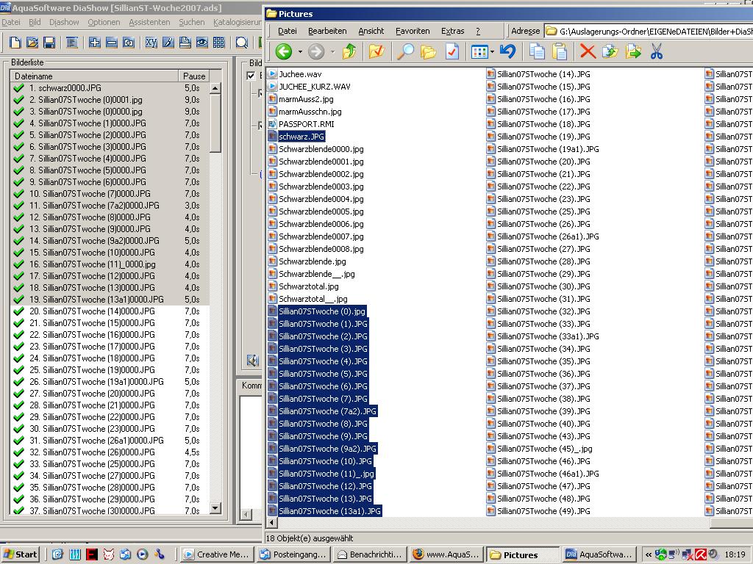The image size is (753, 564).
Task: Add images with the plus icon
Action: click(x=95, y=43)
